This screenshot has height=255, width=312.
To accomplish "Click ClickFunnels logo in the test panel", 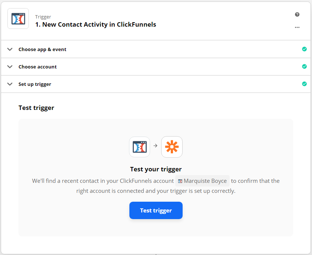I will click(139, 147).
